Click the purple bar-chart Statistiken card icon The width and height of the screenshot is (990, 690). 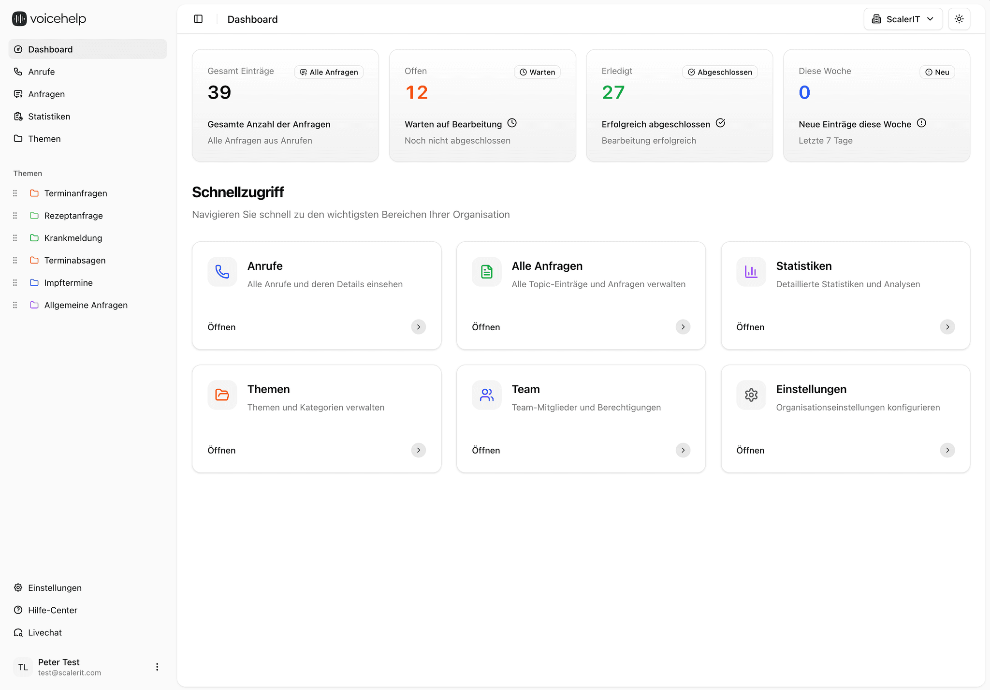click(751, 272)
